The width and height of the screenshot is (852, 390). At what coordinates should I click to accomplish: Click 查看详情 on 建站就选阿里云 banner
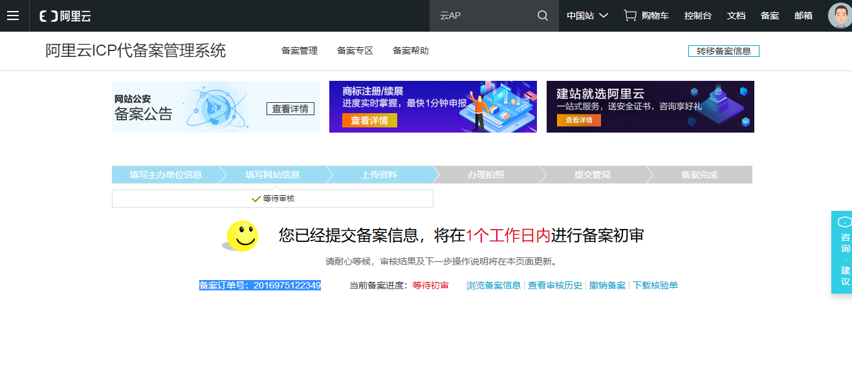tap(579, 120)
